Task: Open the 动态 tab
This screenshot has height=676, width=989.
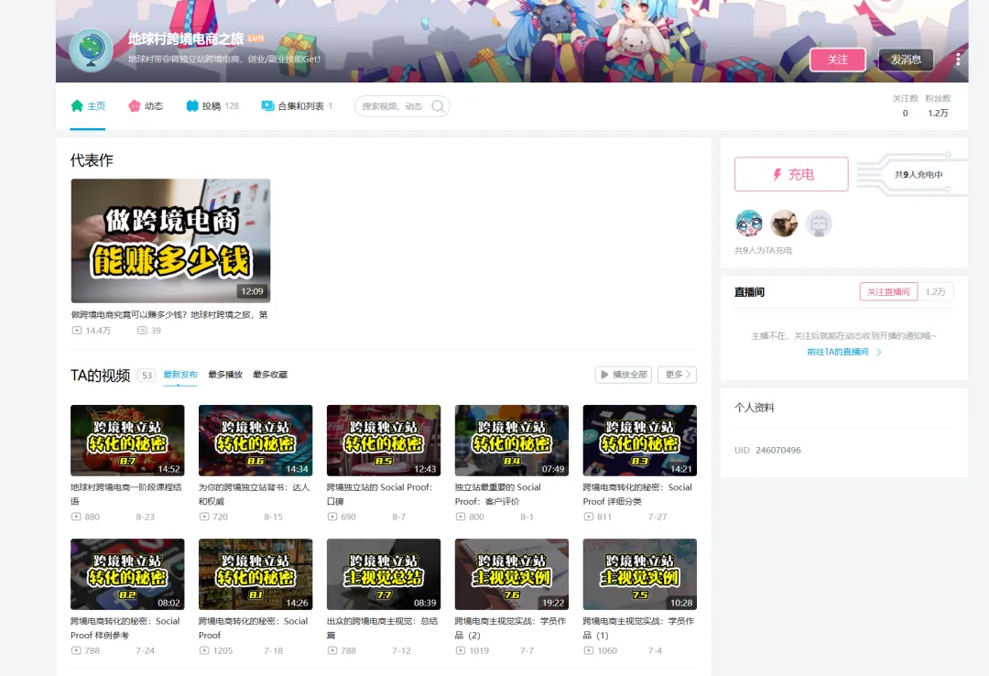Action: (146, 106)
